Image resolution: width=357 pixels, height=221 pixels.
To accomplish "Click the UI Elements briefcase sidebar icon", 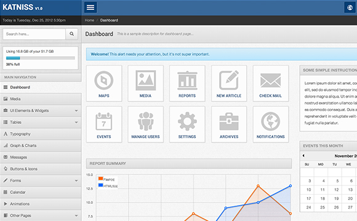I will pos(6,110).
